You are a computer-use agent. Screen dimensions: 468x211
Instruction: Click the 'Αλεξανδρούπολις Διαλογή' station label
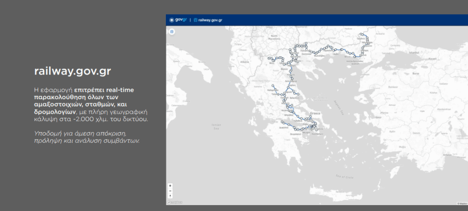click(x=355, y=62)
